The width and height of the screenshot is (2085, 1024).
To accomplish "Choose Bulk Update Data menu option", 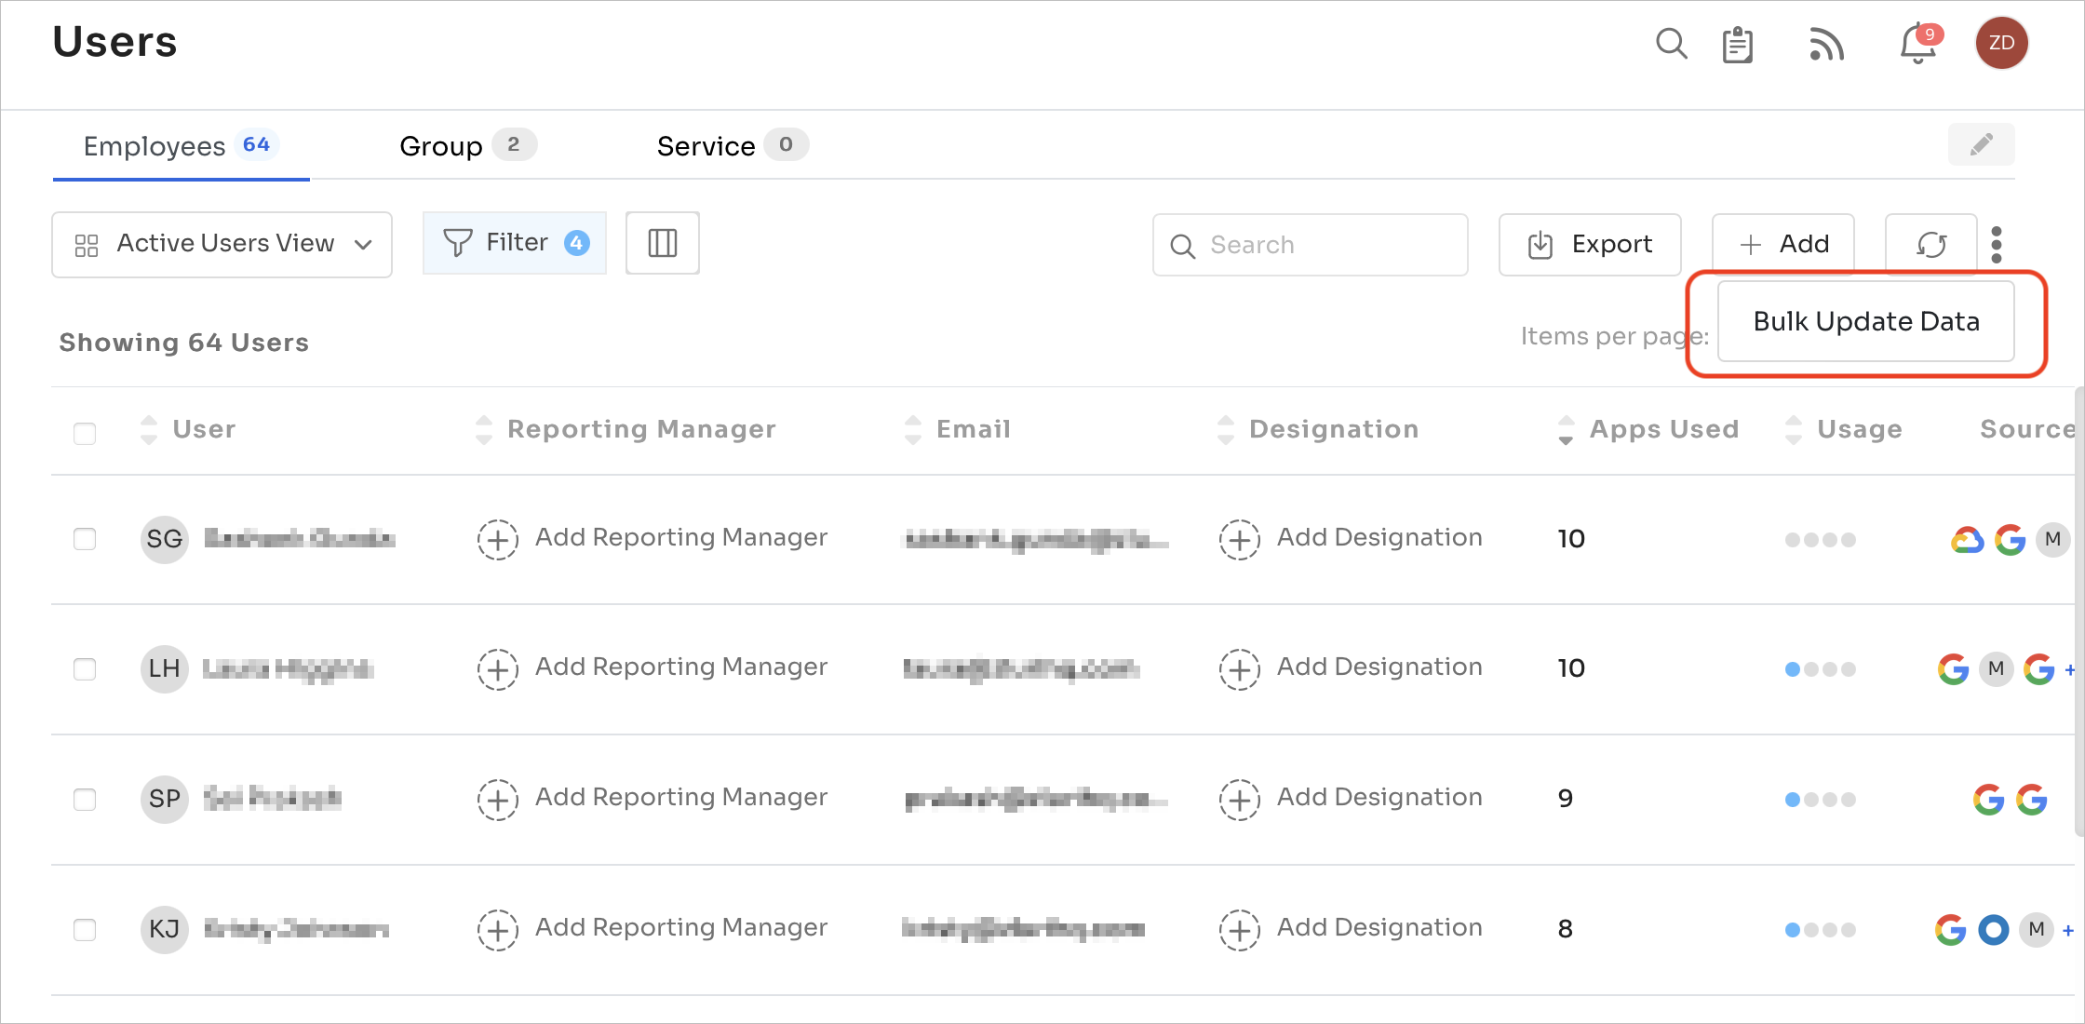I will pos(1865,321).
